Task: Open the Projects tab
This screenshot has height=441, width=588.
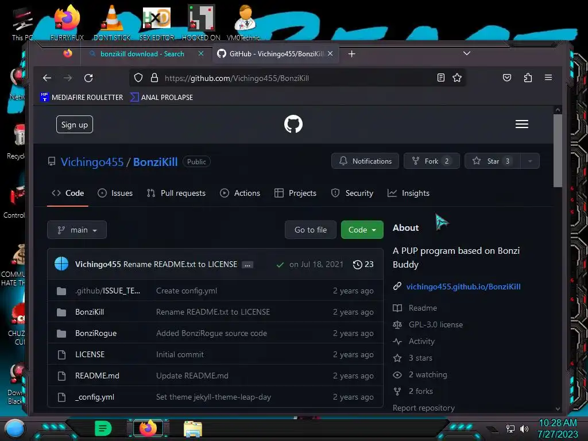Action: (x=296, y=193)
